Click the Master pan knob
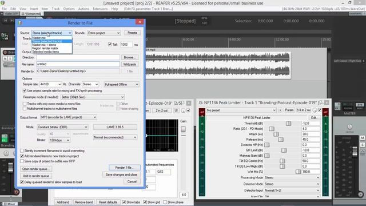Screen dimensions: 366x206 pos(349,126)
